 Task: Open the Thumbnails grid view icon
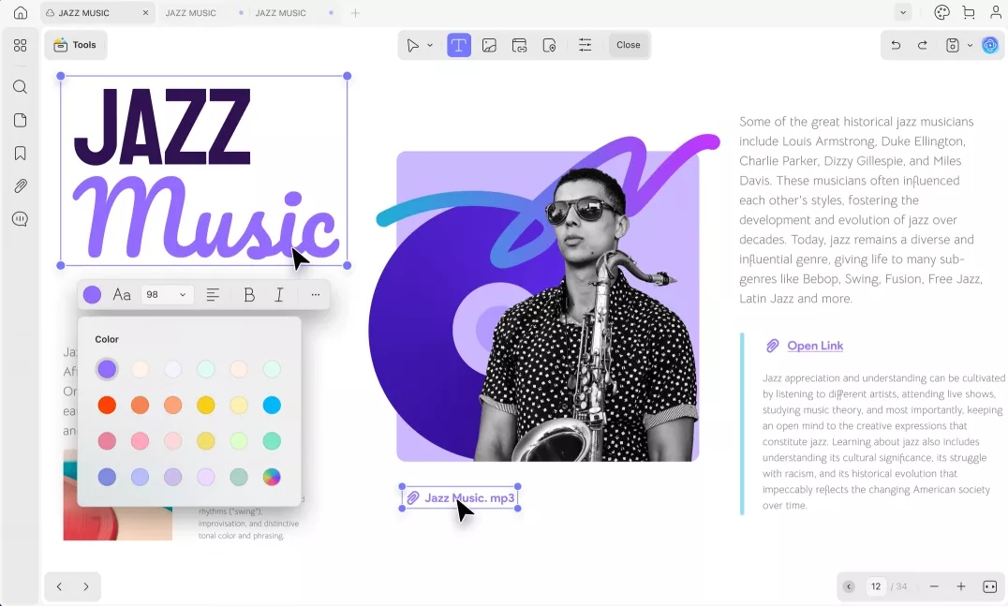pos(20,45)
